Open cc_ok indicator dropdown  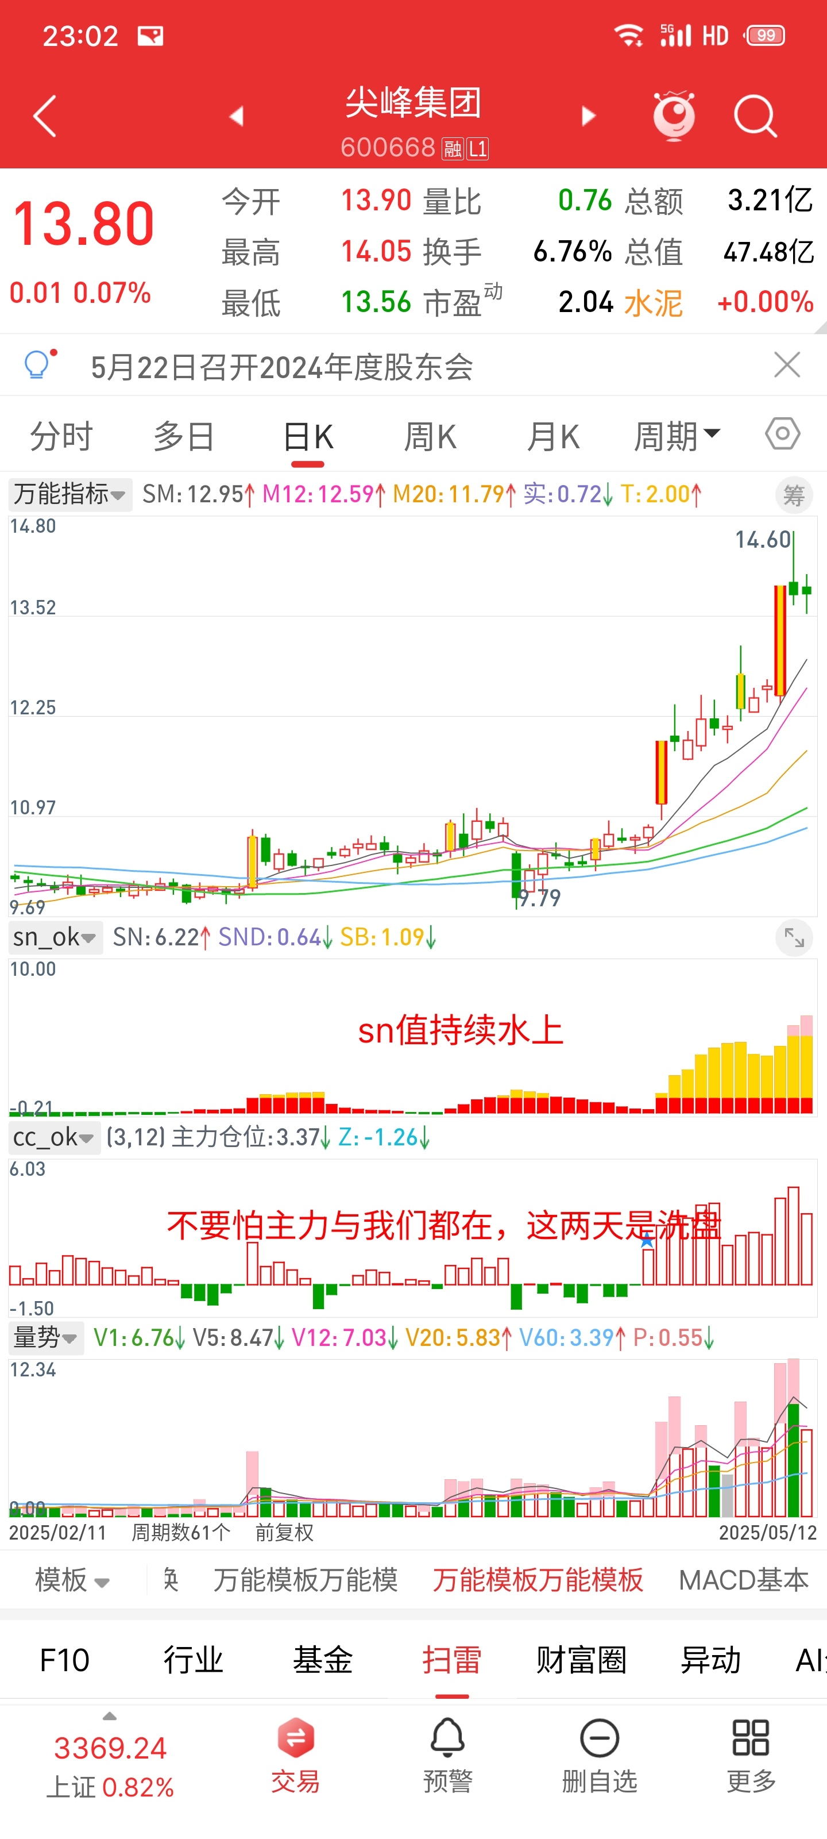point(54,1137)
